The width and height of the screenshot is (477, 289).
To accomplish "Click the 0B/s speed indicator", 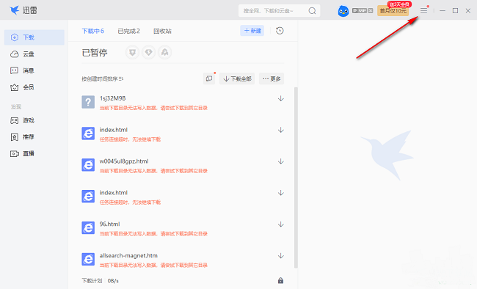I will tap(113, 280).
